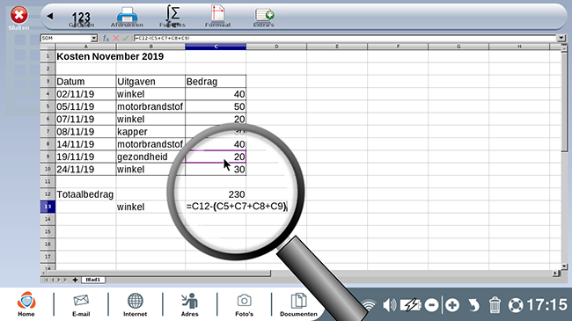
Task: Select column D header
Action: [276, 47]
